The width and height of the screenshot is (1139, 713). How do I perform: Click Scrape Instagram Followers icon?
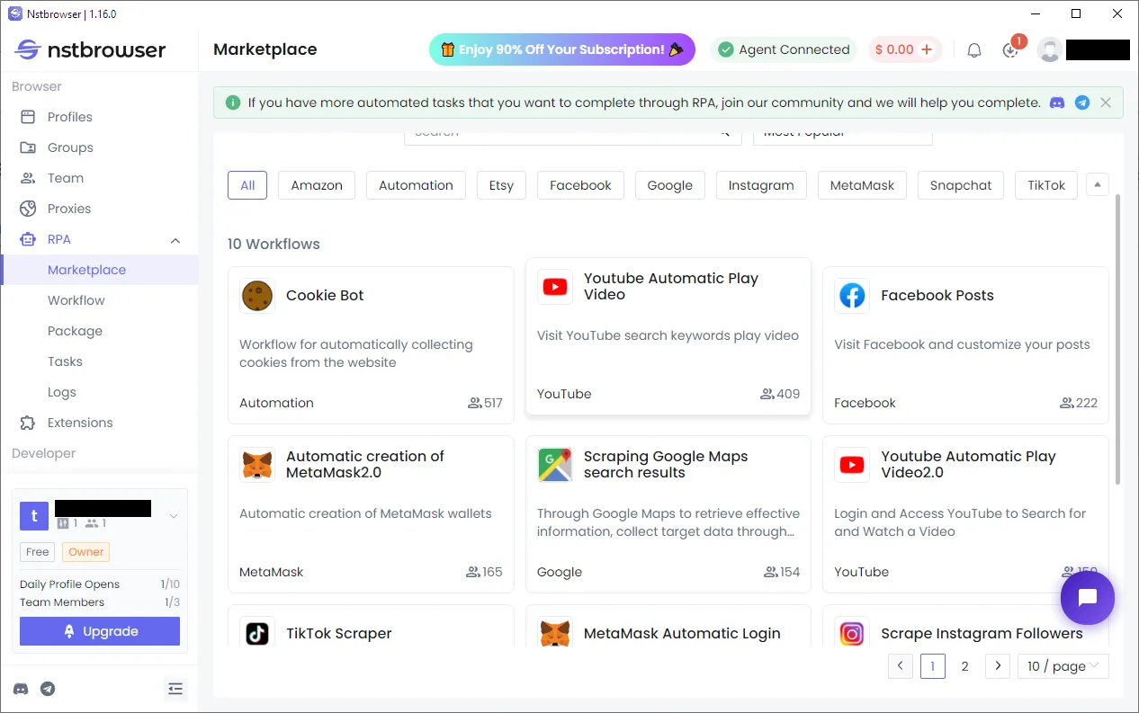pos(852,634)
